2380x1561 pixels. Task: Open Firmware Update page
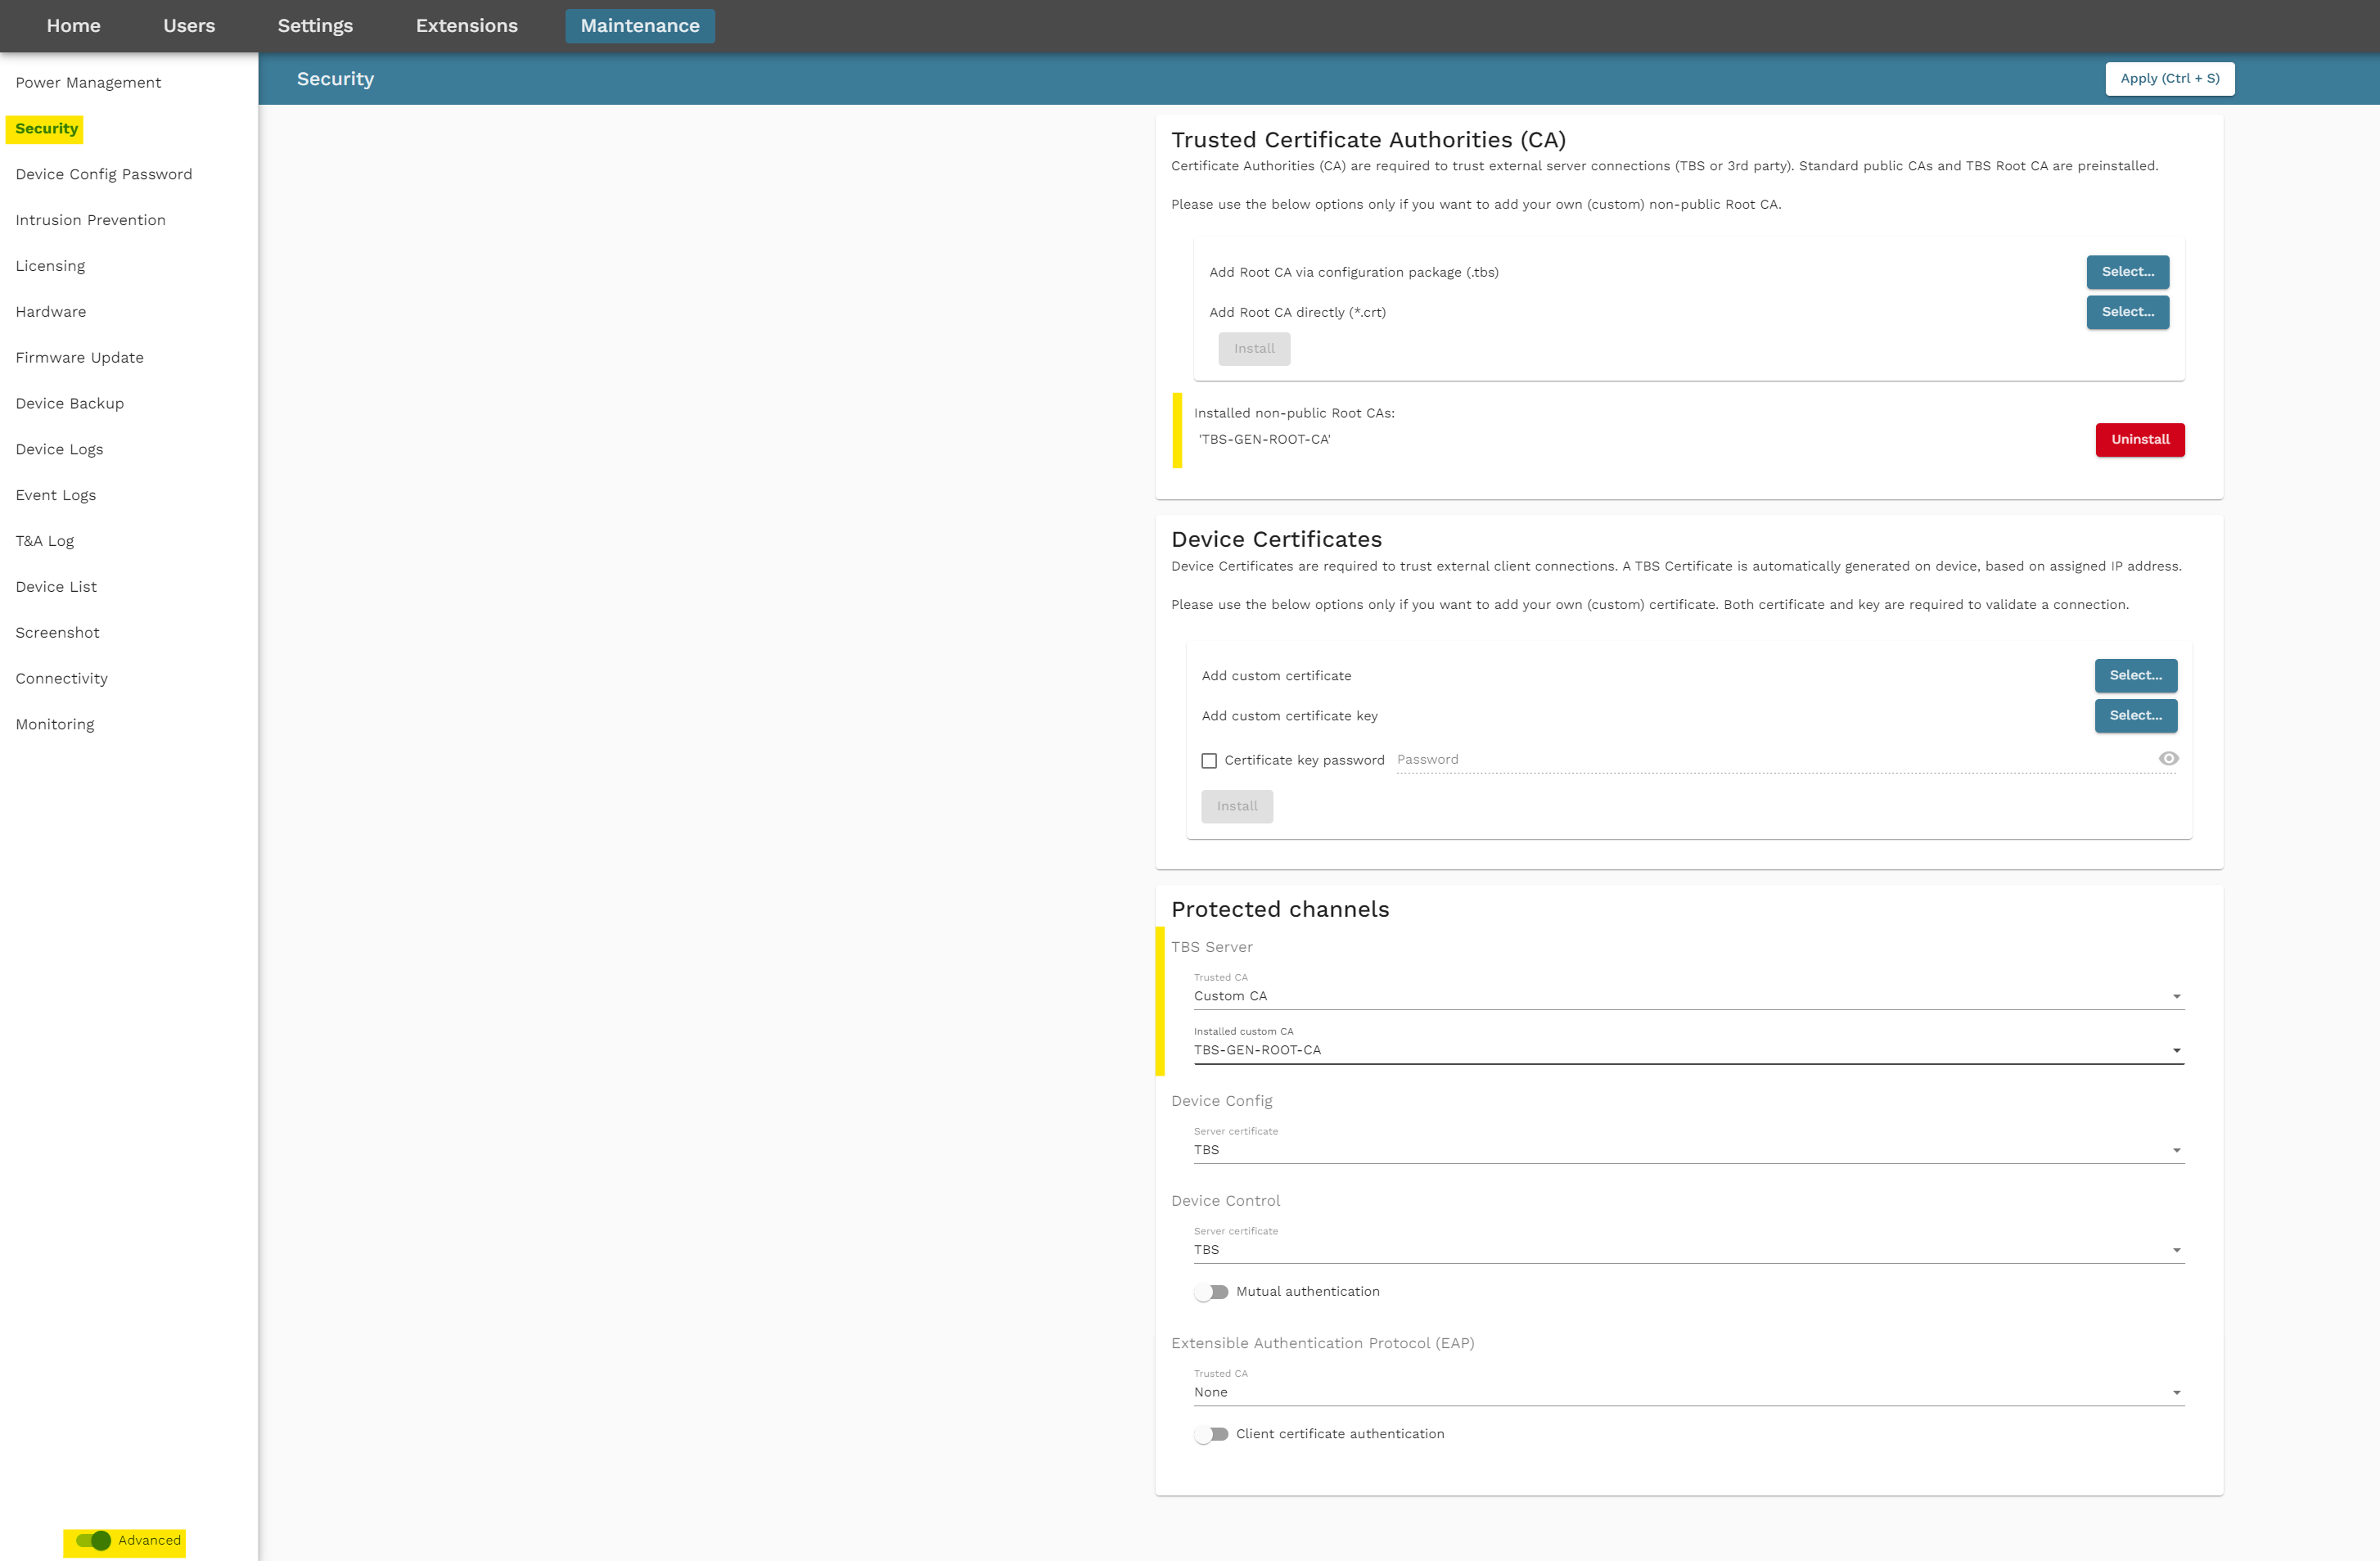coord(79,358)
